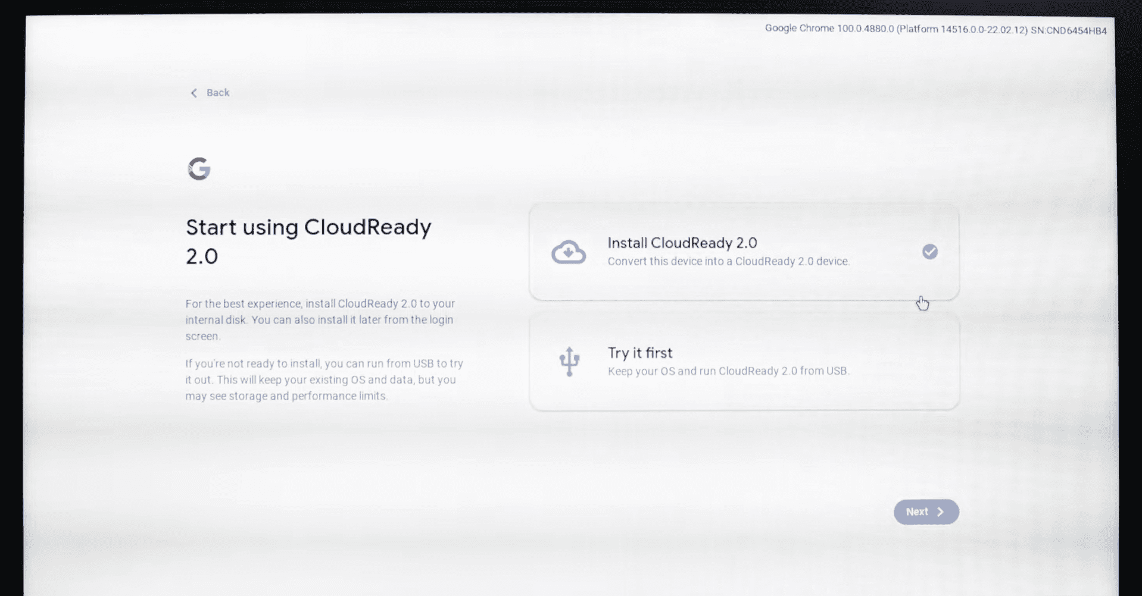Viewport: 1142px width, 596px height.
Task: Click the USB symbol icon
Action: point(569,361)
